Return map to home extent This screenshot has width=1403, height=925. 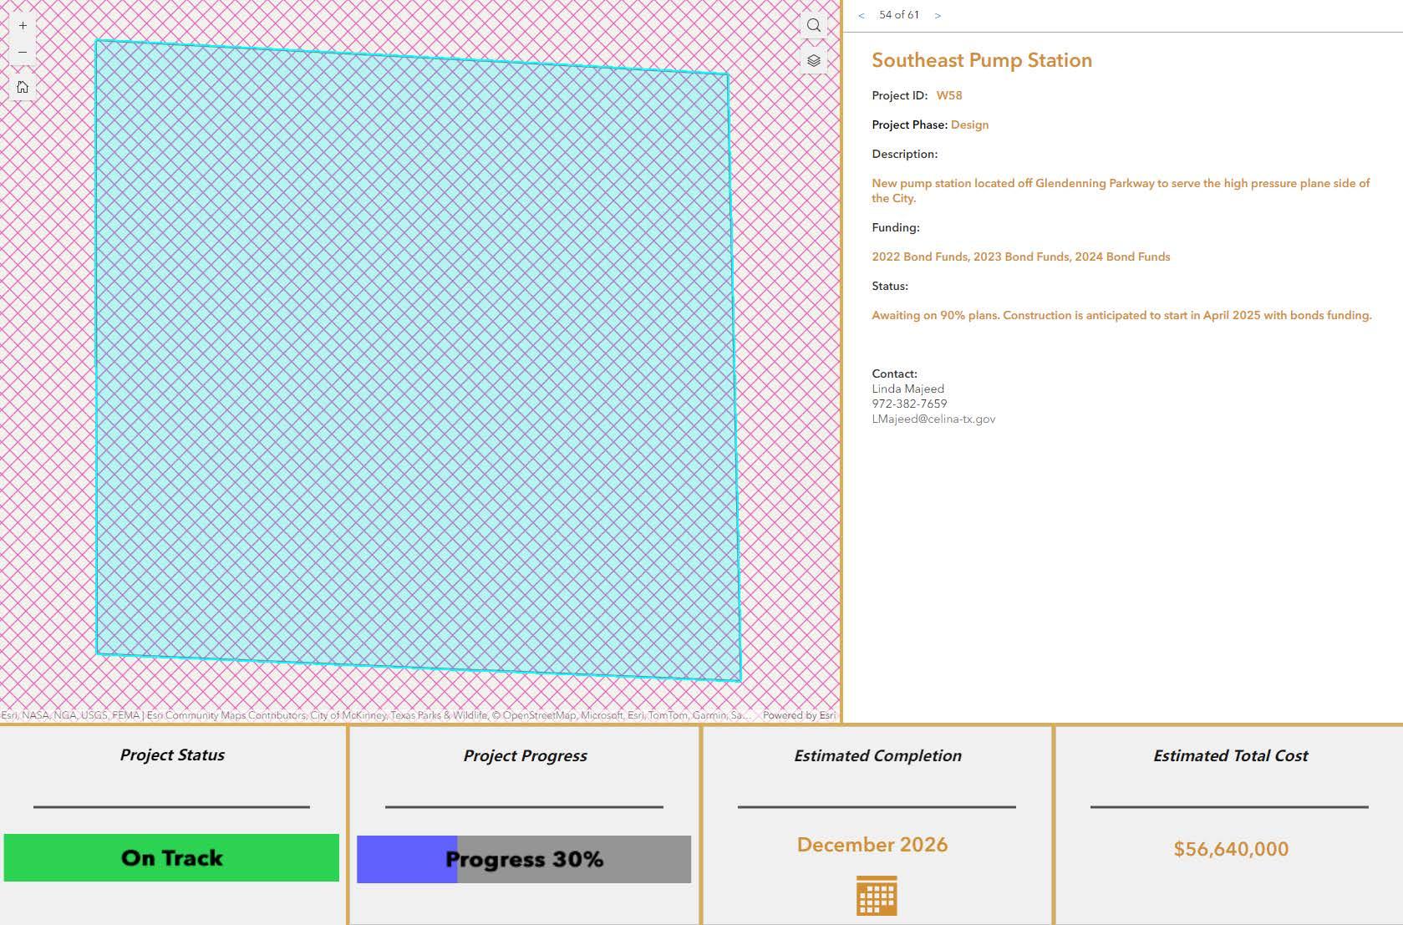(x=23, y=87)
